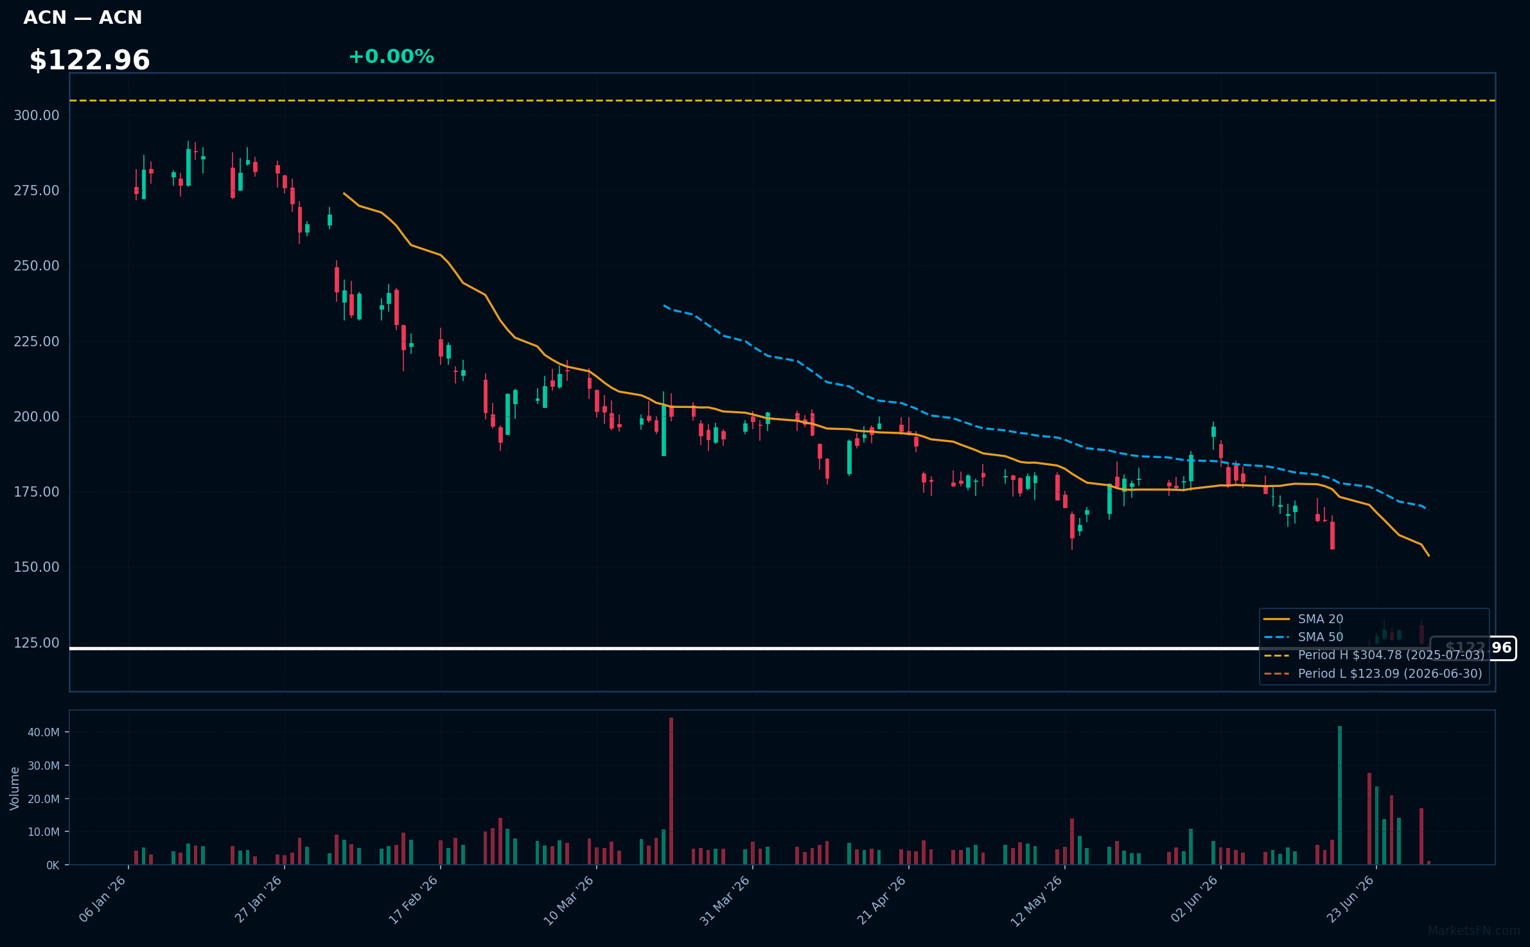Screen dimensions: 1530x947
Task: Click the 300.00 price axis label
Action: (37, 116)
